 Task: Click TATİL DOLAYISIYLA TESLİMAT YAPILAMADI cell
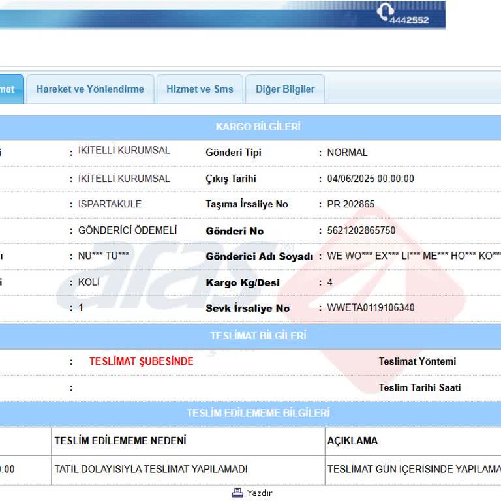(188, 470)
